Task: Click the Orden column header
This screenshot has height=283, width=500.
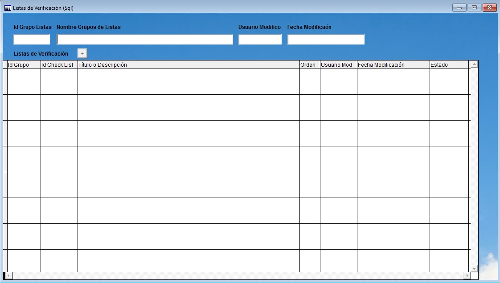Action: [x=310, y=65]
